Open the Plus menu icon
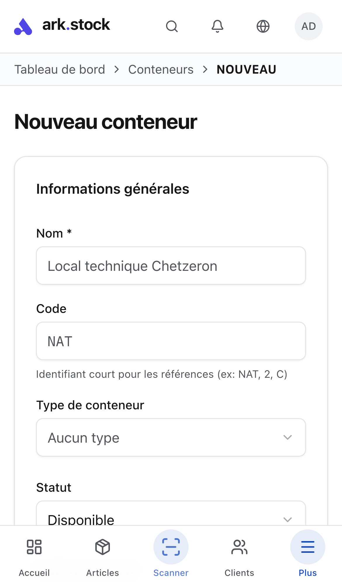The image size is (342, 582). tap(307, 547)
